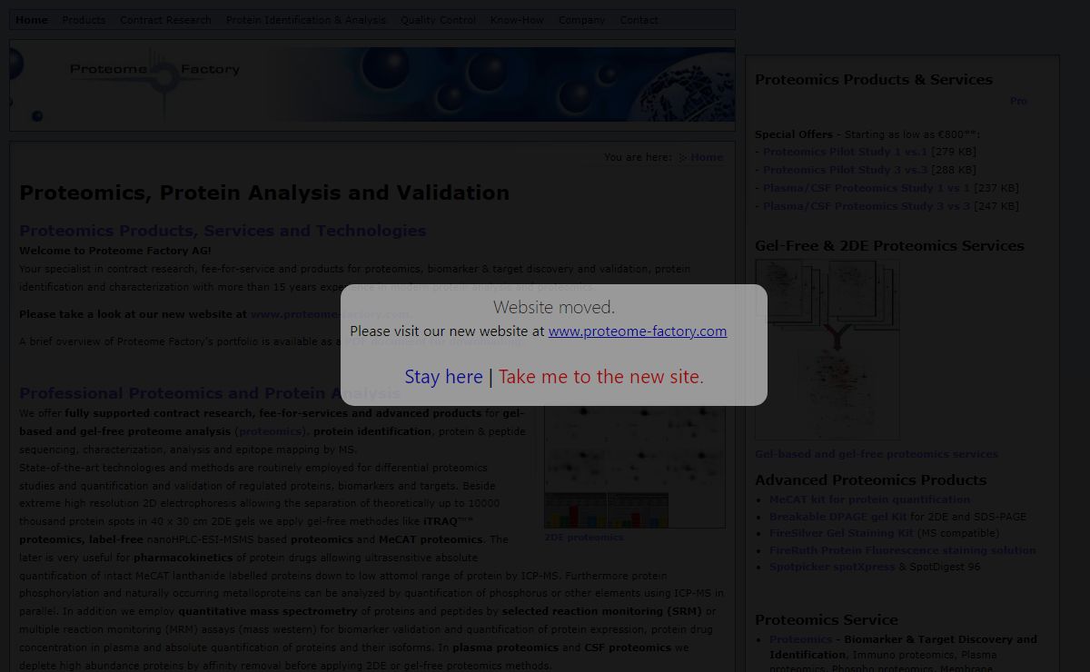Open the Company menu
This screenshot has width=1090, height=672.
581,20
